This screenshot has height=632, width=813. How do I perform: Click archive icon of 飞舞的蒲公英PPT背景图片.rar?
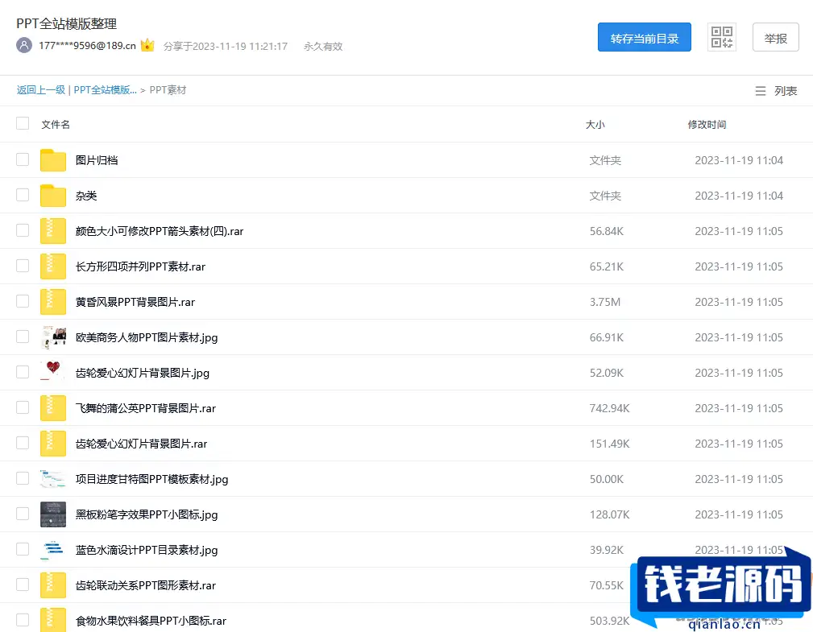click(53, 407)
